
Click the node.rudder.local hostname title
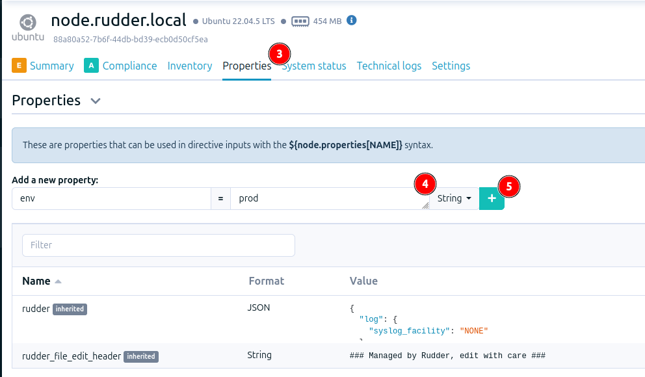(x=118, y=20)
